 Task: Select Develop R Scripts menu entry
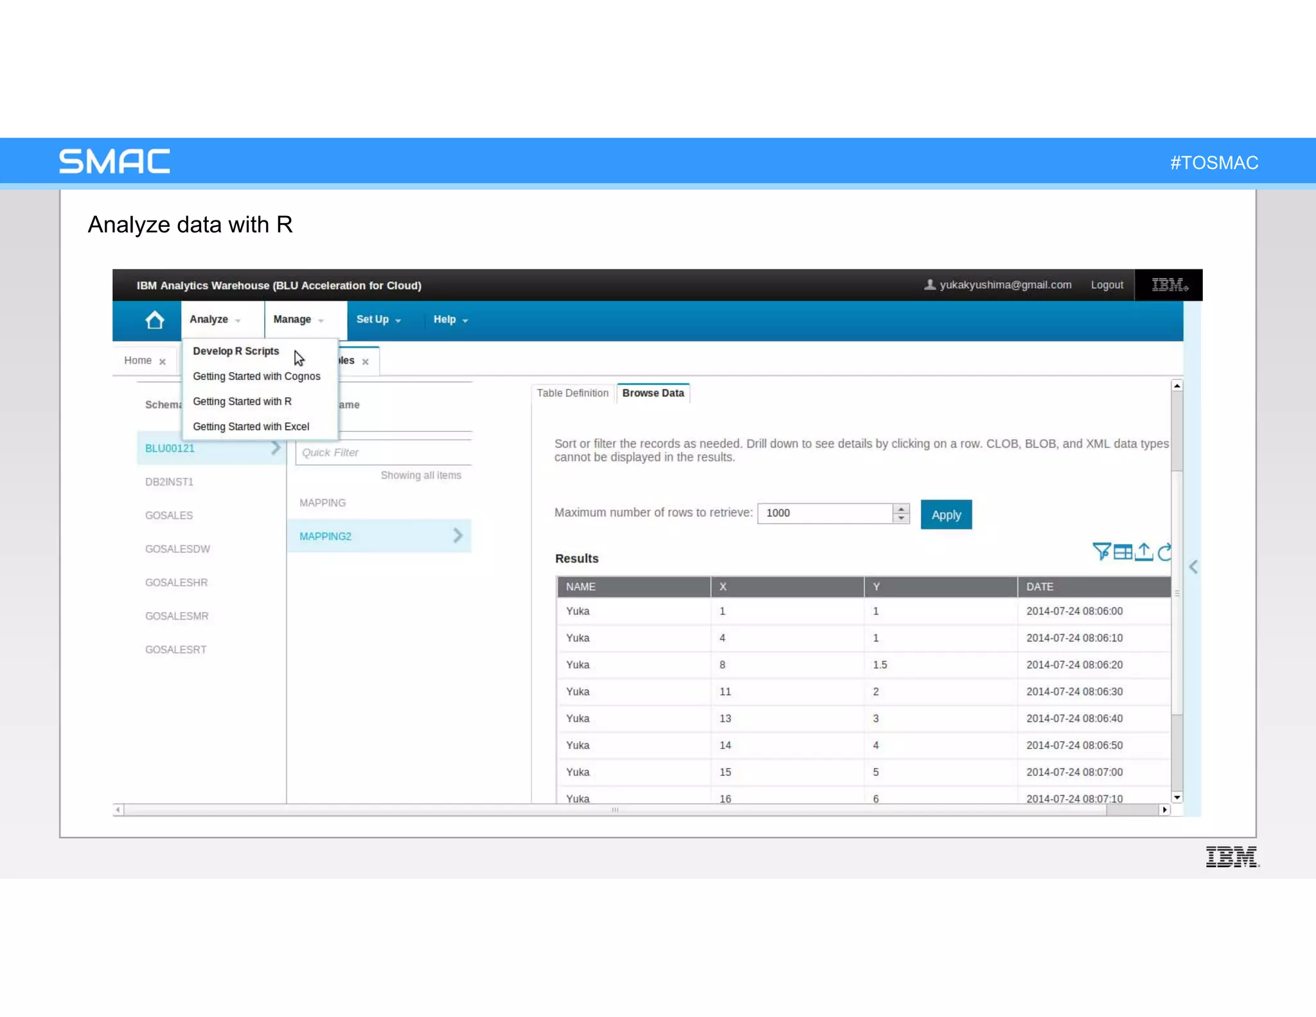[236, 351]
